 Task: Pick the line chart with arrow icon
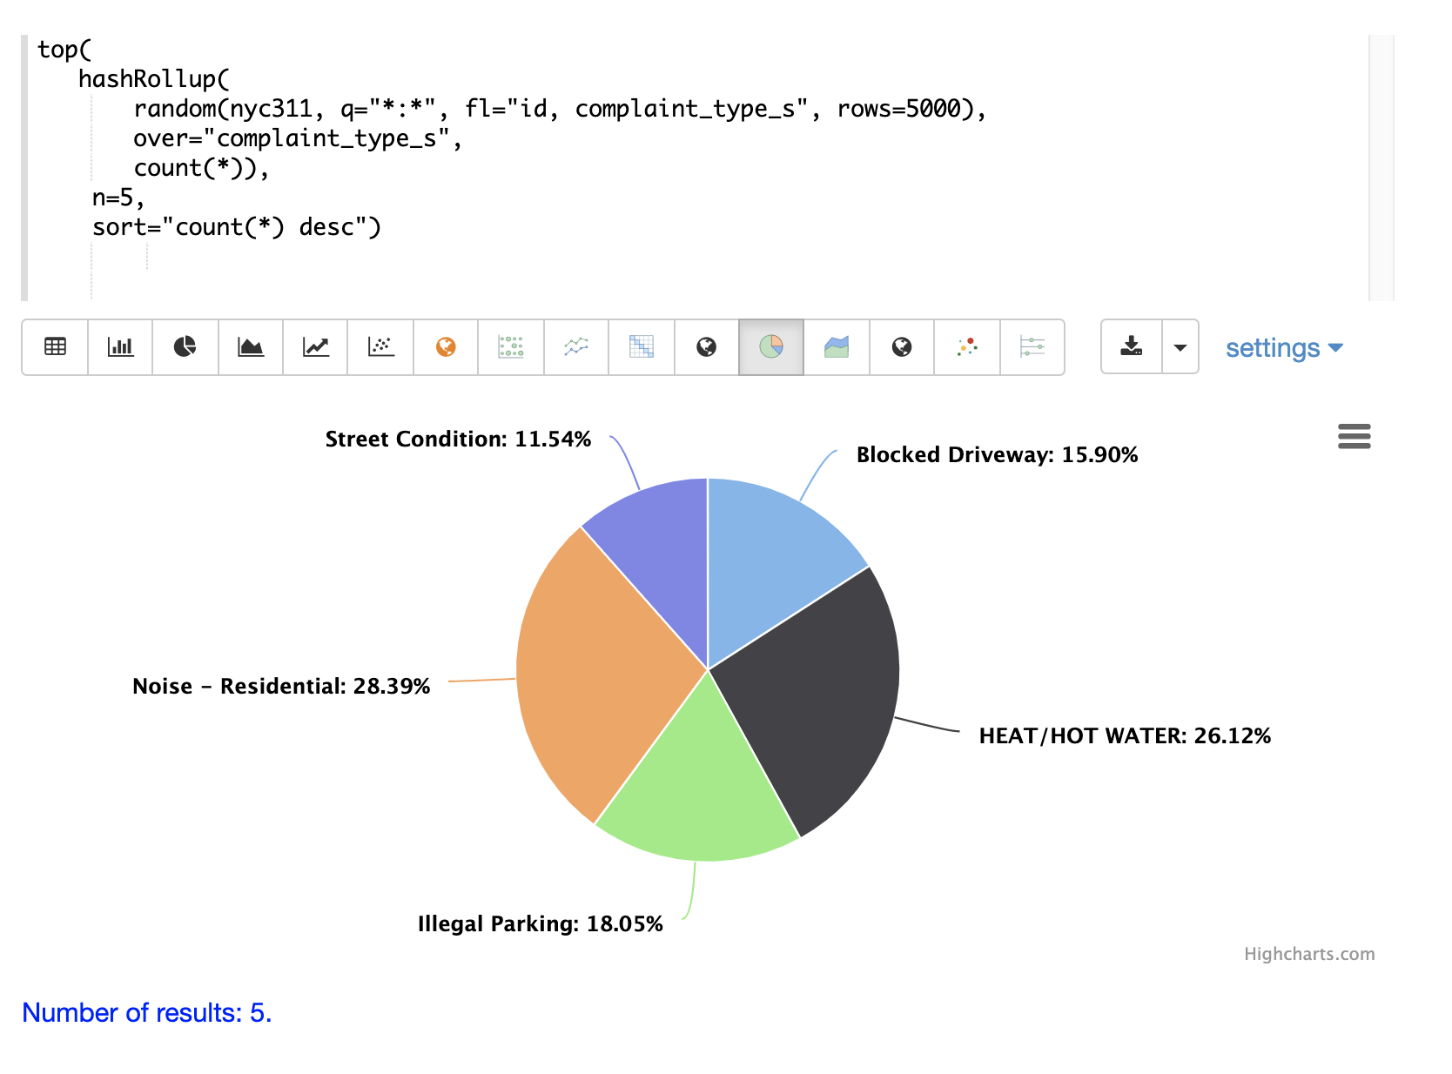(x=315, y=346)
